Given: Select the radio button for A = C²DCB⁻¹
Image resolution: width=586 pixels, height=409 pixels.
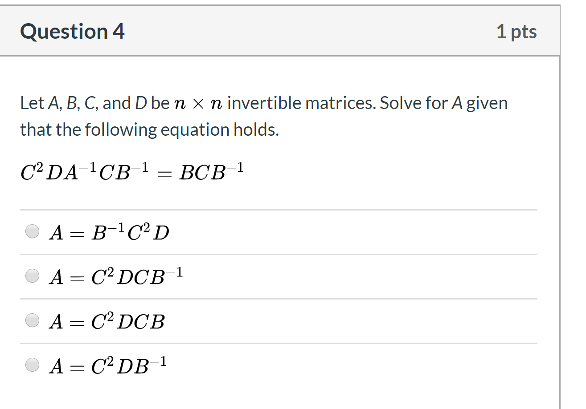Looking at the screenshot, I should [32, 276].
